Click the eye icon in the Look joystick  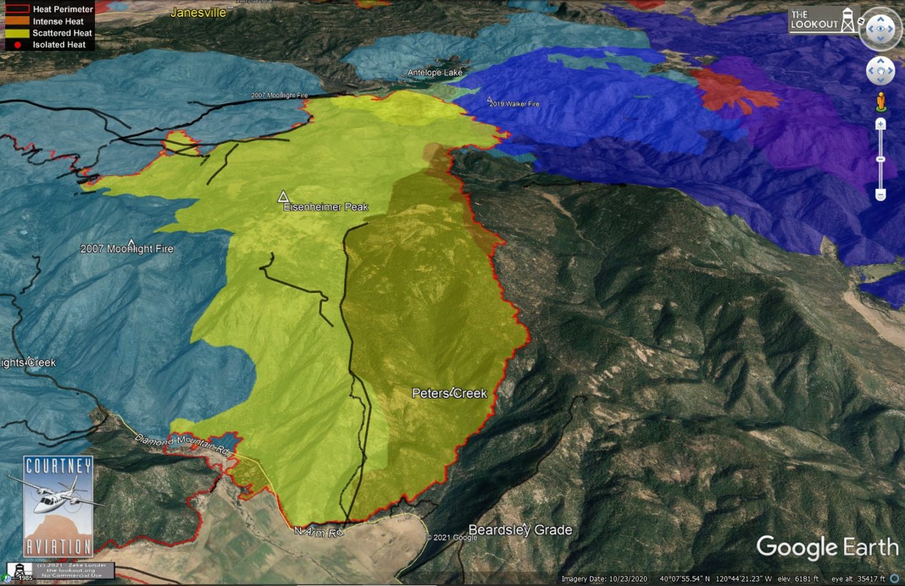click(880, 29)
